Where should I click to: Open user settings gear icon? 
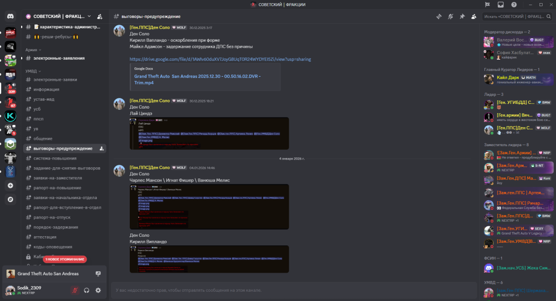click(98, 291)
